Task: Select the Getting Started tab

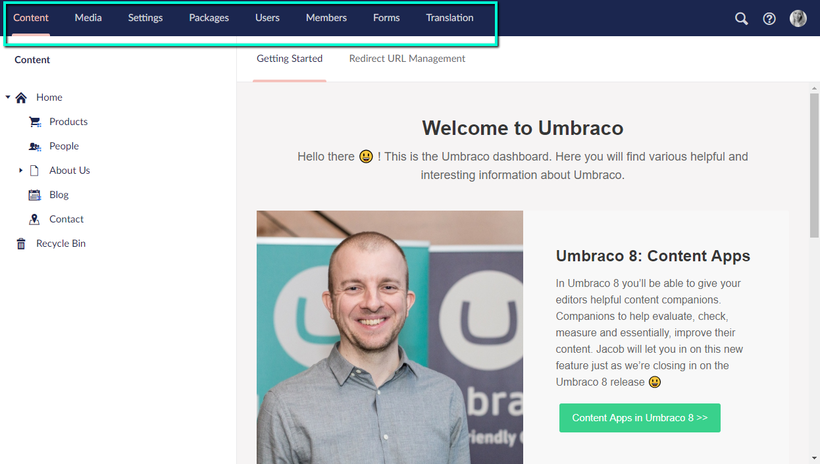Action: (290, 59)
